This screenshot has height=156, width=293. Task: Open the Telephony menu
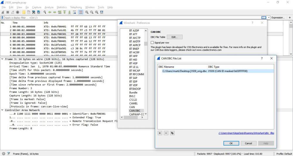pos(76,7)
